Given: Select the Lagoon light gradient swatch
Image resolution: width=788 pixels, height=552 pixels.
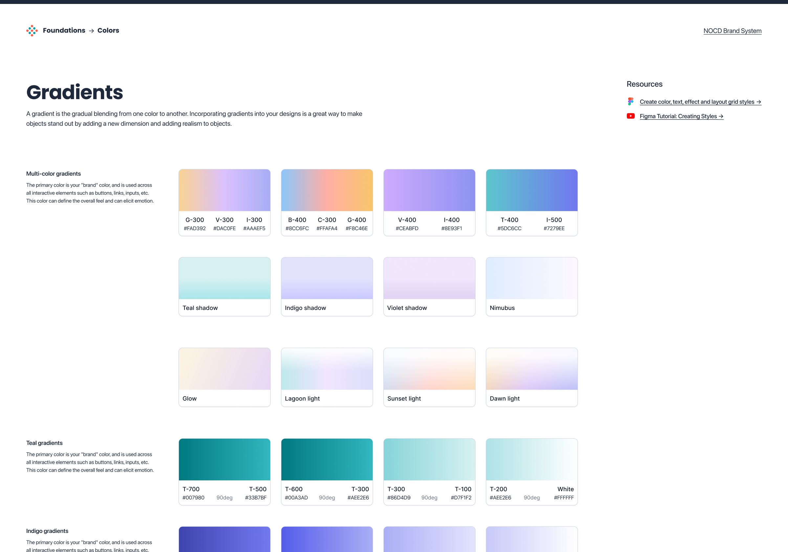Looking at the screenshot, I should pyautogui.click(x=327, y=369).
